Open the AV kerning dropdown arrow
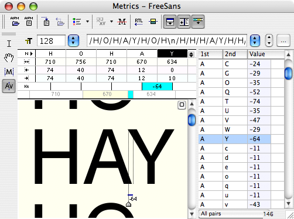Viewport: 294px width, 219px height. click(111, 22)
